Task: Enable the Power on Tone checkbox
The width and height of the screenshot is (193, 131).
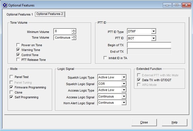Action: (x=18, y=45)
